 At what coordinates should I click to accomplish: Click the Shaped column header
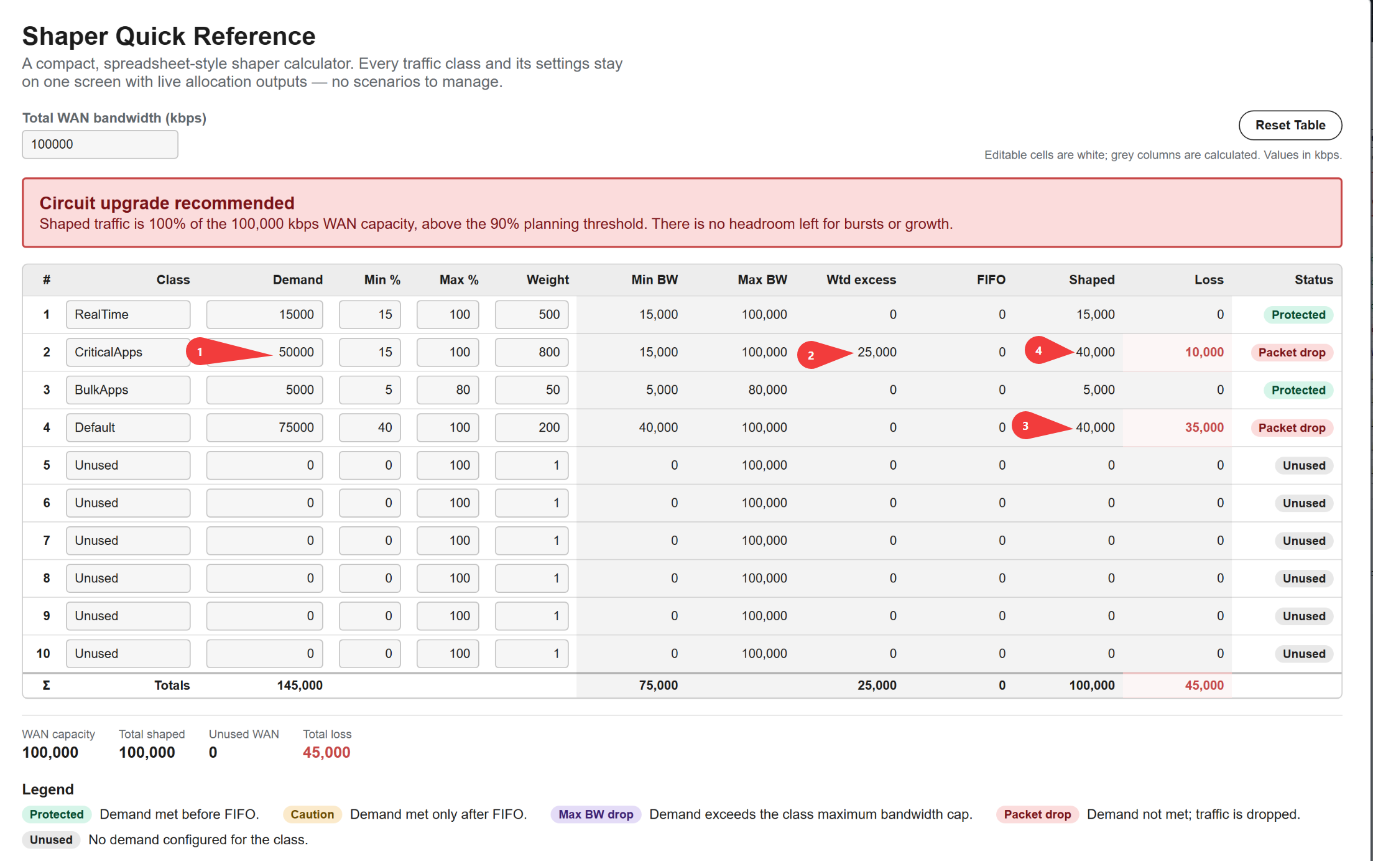click(x=1091, y=280)
